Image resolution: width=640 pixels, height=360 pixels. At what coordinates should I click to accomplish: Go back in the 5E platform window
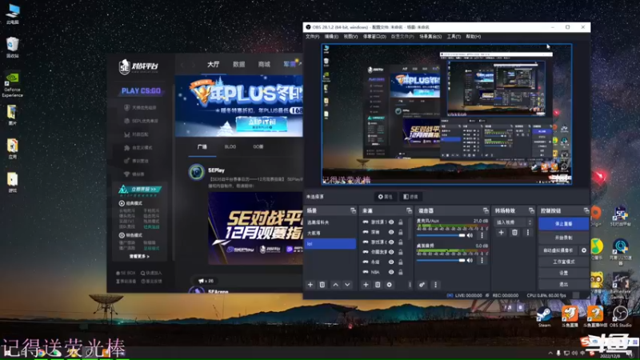(x=182, y=65)
